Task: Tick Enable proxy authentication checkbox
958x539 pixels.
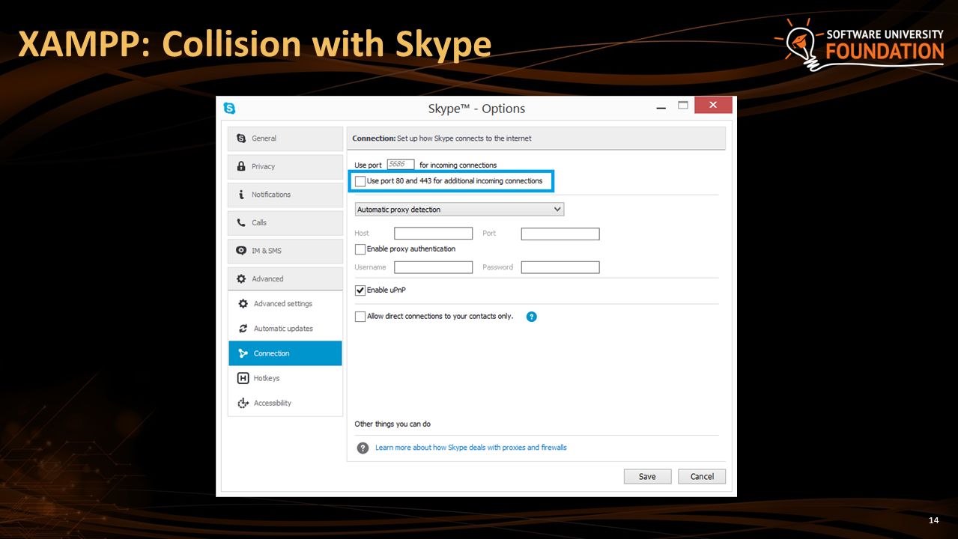Action: (361, 249)
